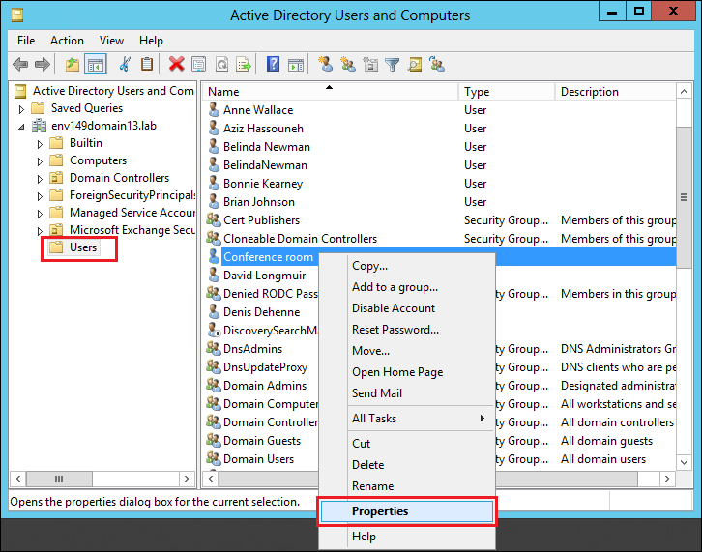Create a new group via toolbar icon

click(348, 65)
